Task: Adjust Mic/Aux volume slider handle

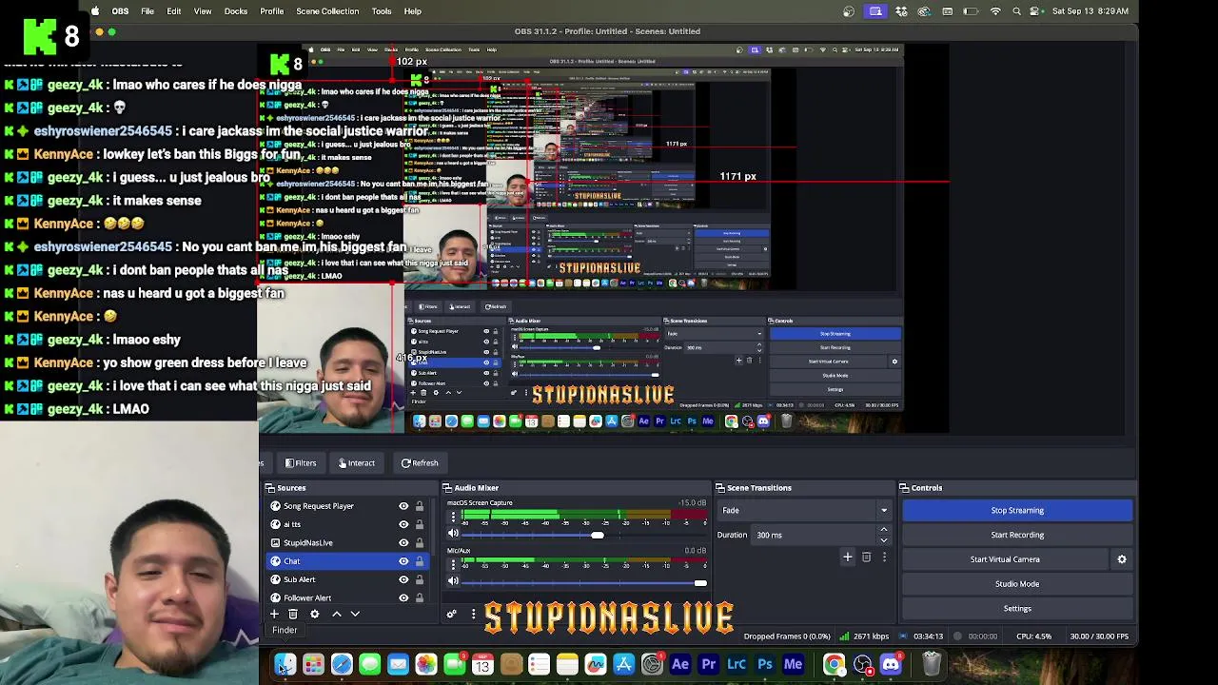Action: click(700, 582)
